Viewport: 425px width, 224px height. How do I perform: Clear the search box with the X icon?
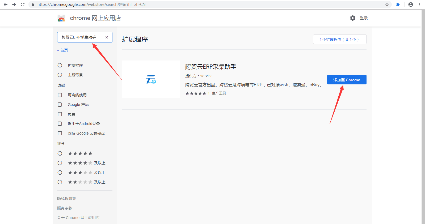pos(107,37)
